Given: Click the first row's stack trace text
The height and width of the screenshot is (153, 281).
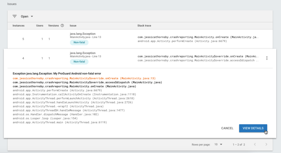Looking at the screenshot, I should (x=197, y=37).
